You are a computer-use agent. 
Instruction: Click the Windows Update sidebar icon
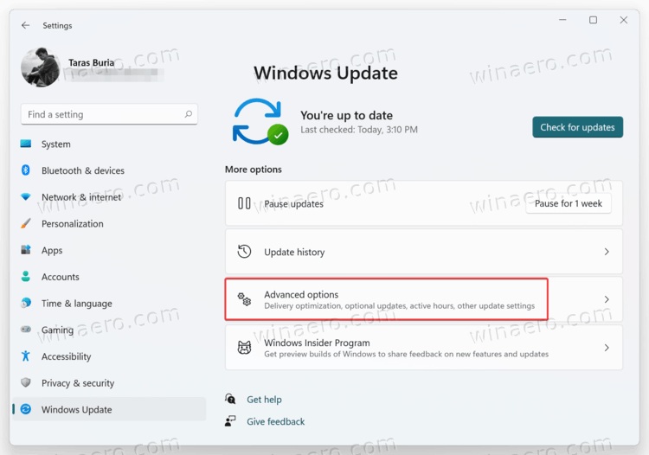(x=26, y=409)
